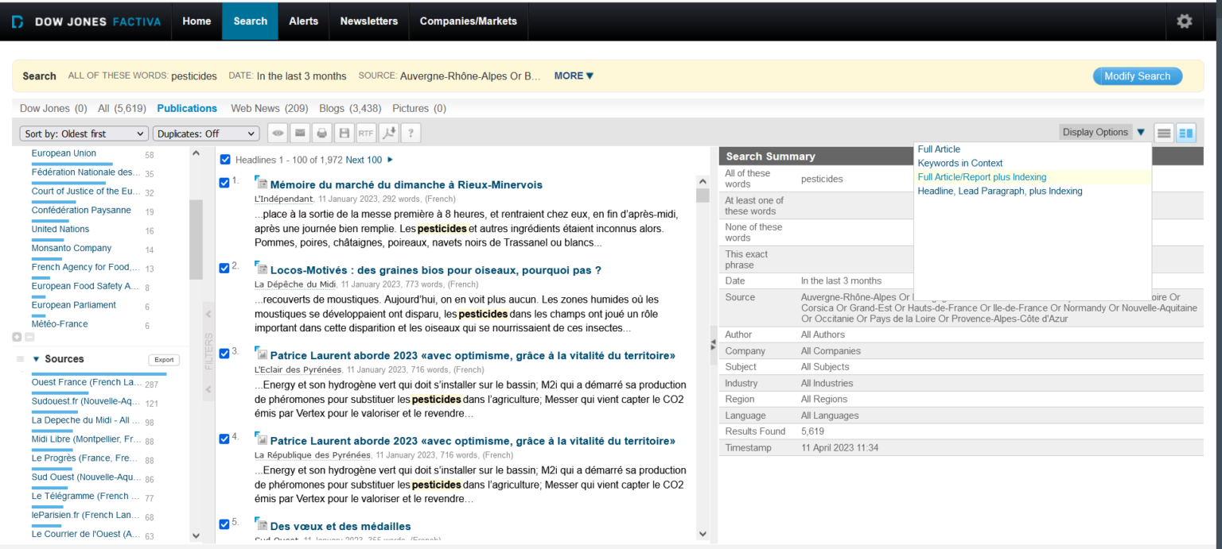The image size is (1222, 549).
Task: Export articles as RTF
Action: [x=366, y=133]
